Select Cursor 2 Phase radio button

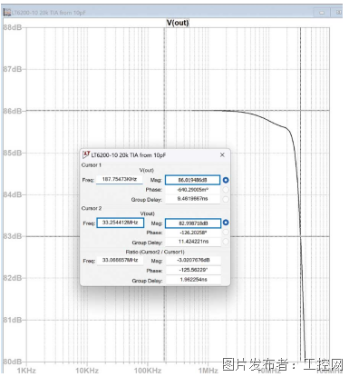(226, 233)
